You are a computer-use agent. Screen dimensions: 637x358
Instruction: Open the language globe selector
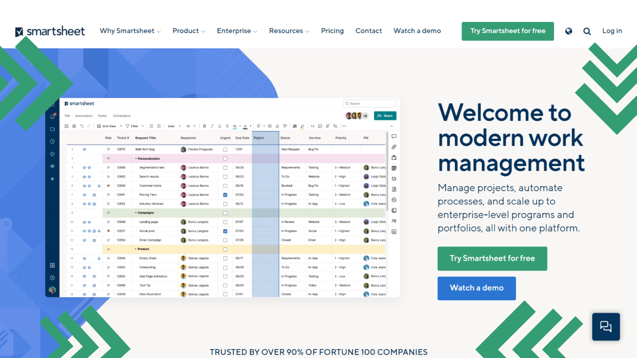pyautogui.click(x=569, y=31)
